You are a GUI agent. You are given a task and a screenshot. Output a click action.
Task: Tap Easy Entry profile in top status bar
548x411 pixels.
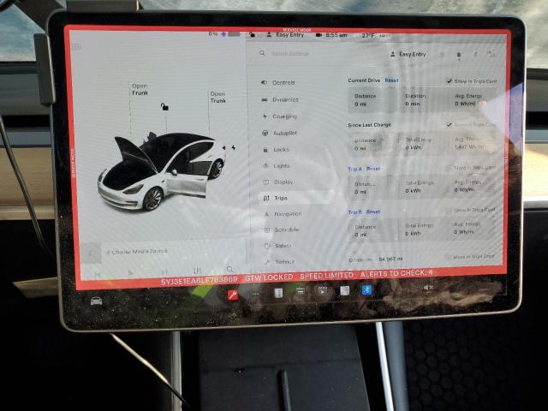(x=285, y=34)
